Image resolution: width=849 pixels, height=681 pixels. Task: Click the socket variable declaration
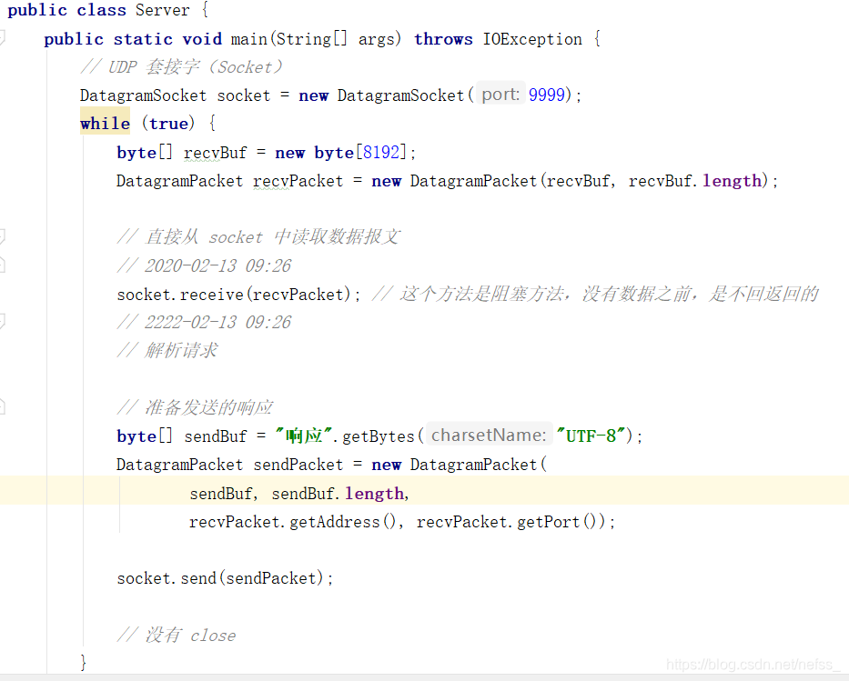click(x=243, y=95)
